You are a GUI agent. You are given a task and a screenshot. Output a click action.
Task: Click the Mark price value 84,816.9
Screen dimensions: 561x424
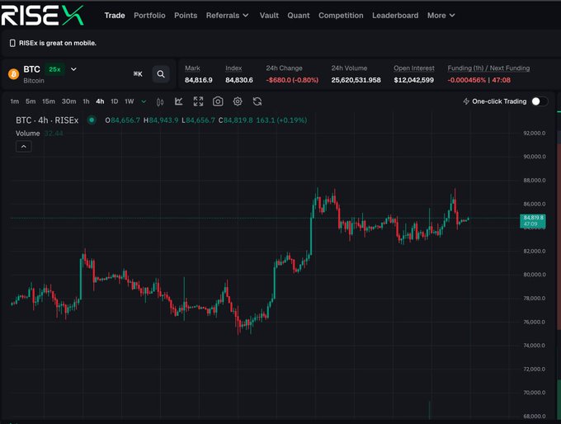click(x=199, y=80)
